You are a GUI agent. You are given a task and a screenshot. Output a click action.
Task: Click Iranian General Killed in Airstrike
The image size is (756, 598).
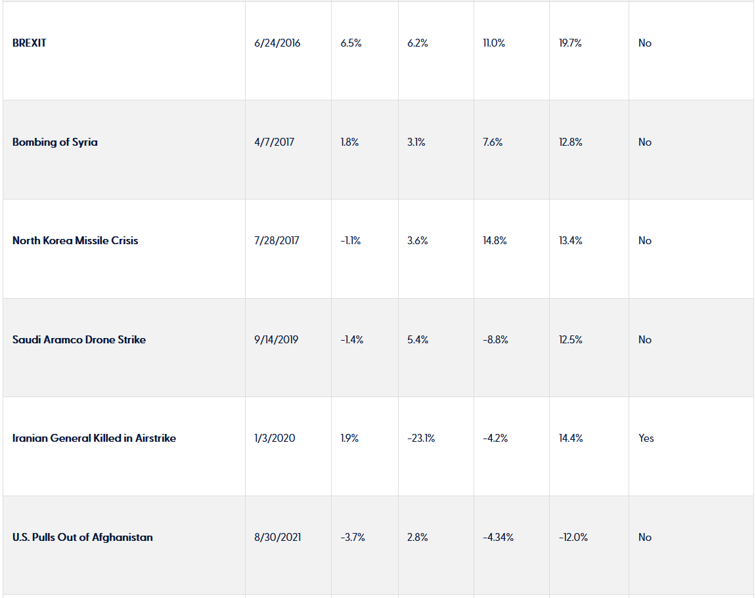click(94, 438)
